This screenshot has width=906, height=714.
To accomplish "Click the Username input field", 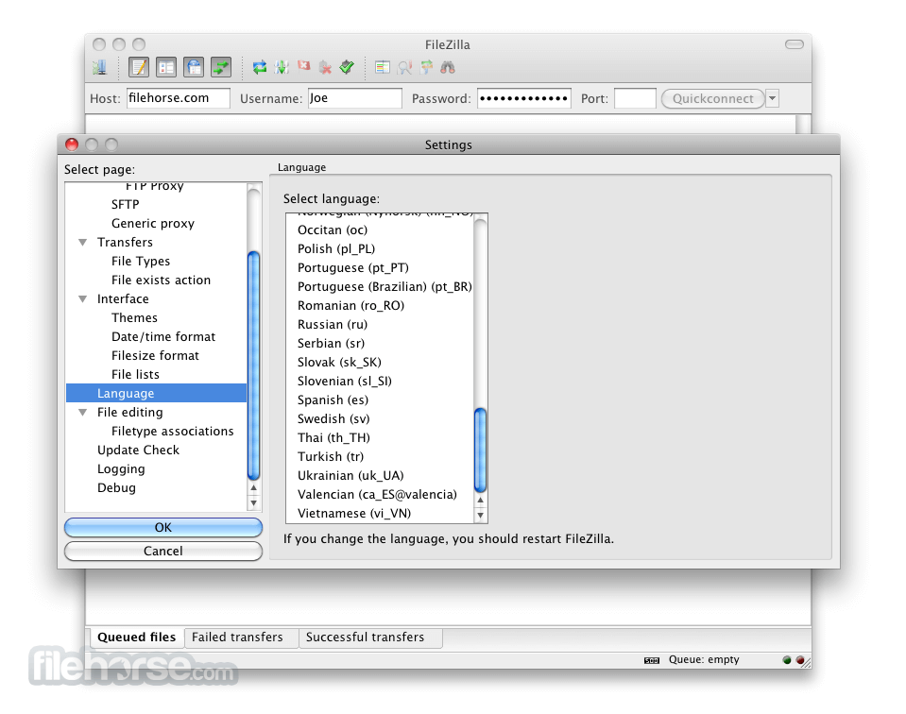I will (x=355, y=98).
